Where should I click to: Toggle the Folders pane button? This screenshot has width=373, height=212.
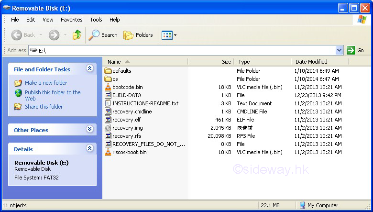pos(138,35)
